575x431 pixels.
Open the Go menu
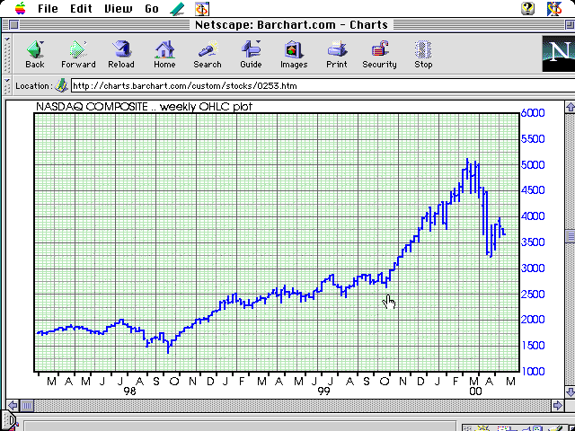pyautogui.click(x=152, y=9)
